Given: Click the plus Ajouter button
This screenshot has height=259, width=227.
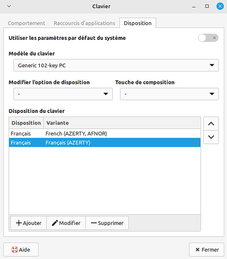Looking at the screenshot, I should pos(28,223).
